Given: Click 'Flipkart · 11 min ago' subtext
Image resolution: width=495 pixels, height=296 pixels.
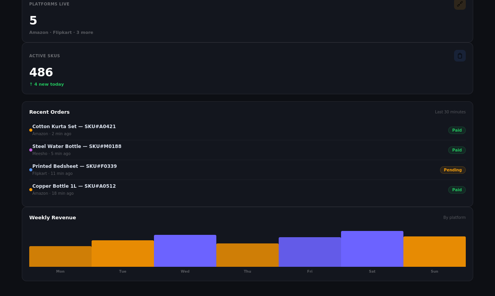Looking at the screenshot, I should 52,173.
